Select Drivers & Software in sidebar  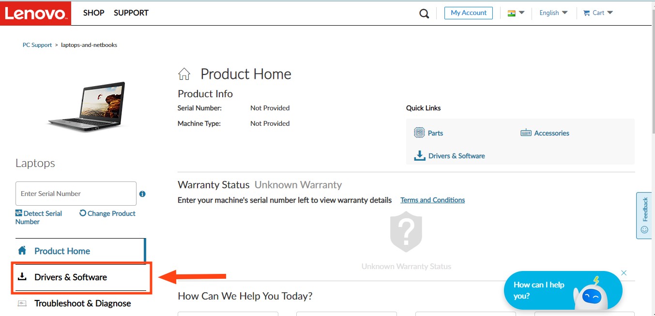coord(71,277)
